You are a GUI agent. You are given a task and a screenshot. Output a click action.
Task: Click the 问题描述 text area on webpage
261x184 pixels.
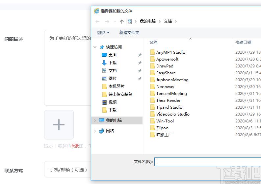[67, 68]
